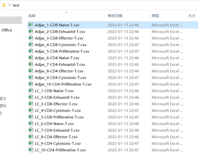Click the Excel icon of LC_8-CD4-Effector-T.csv
This screenshot has width=198, height=155.
(x=31, y=137)
